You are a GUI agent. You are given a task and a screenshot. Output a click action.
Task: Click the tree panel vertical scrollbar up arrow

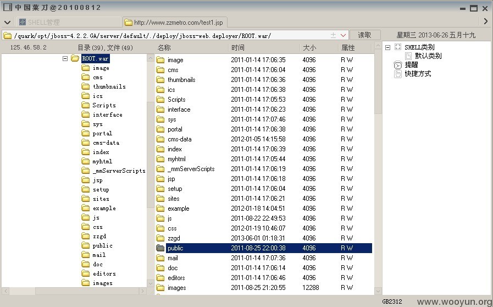tap(150, 58)
